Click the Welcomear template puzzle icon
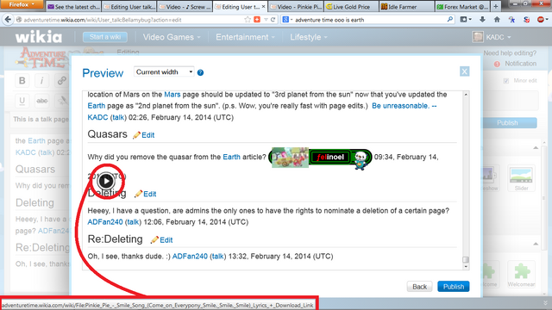 coord(522,274)
